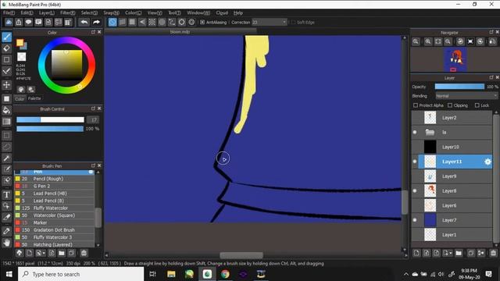
Task: Pick a color in the square picker
Action: coord(67,65)
